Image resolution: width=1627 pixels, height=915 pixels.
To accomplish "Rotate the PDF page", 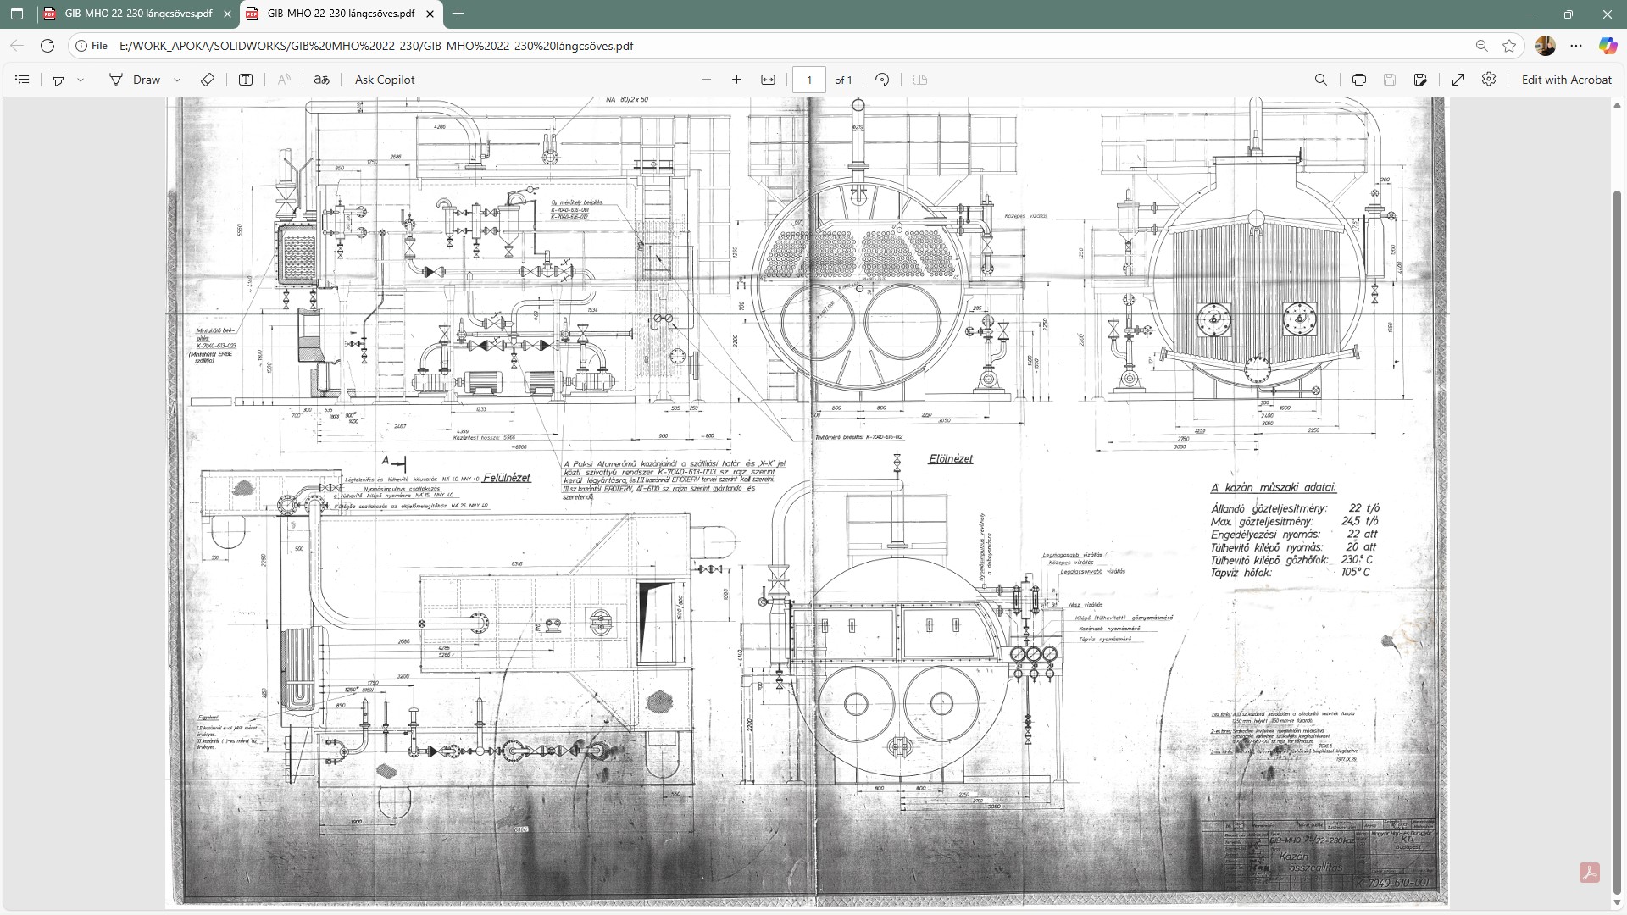I will coord(882,80).
